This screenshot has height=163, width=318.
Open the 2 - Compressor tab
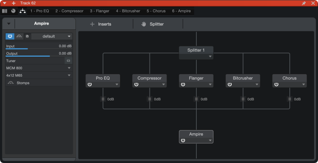[x=69, y=11]
